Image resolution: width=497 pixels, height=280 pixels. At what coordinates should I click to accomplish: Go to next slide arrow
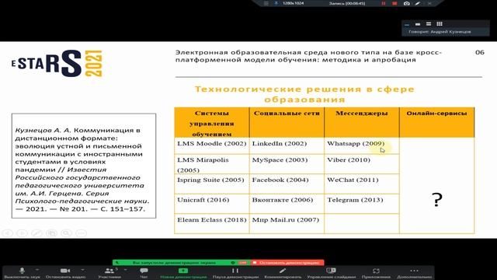pos(23,233)
